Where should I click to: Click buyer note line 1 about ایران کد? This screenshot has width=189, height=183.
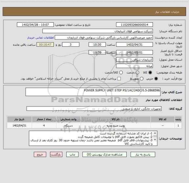(126, 133)
